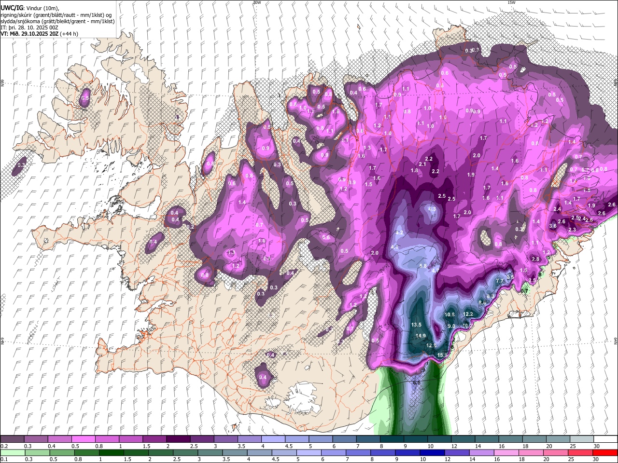Pick the top-row swatch between 12 and 14
Image resolution: width=618 pixels, height=463 pixels.
click(x=462, y=439)
